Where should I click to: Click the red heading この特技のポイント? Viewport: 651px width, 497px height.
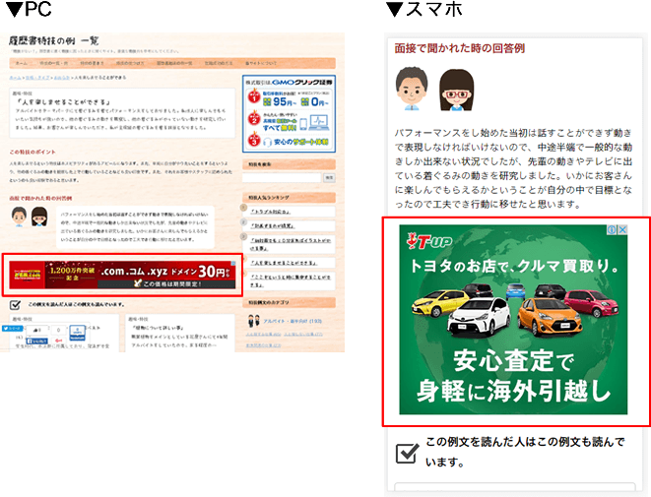(33, 152)
